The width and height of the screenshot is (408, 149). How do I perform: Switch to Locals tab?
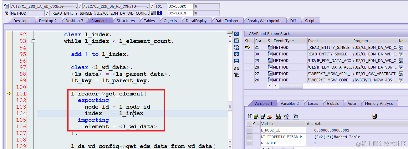[x=313, y=103]
